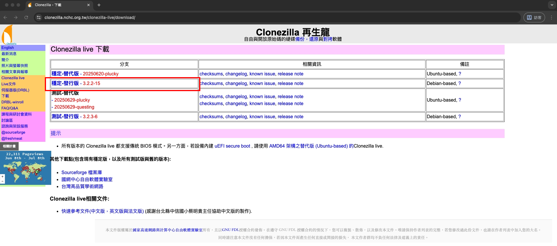Screen dimensions: 557x246
Task: Click the 對拷 link in page subtitle
Action: 328,39
